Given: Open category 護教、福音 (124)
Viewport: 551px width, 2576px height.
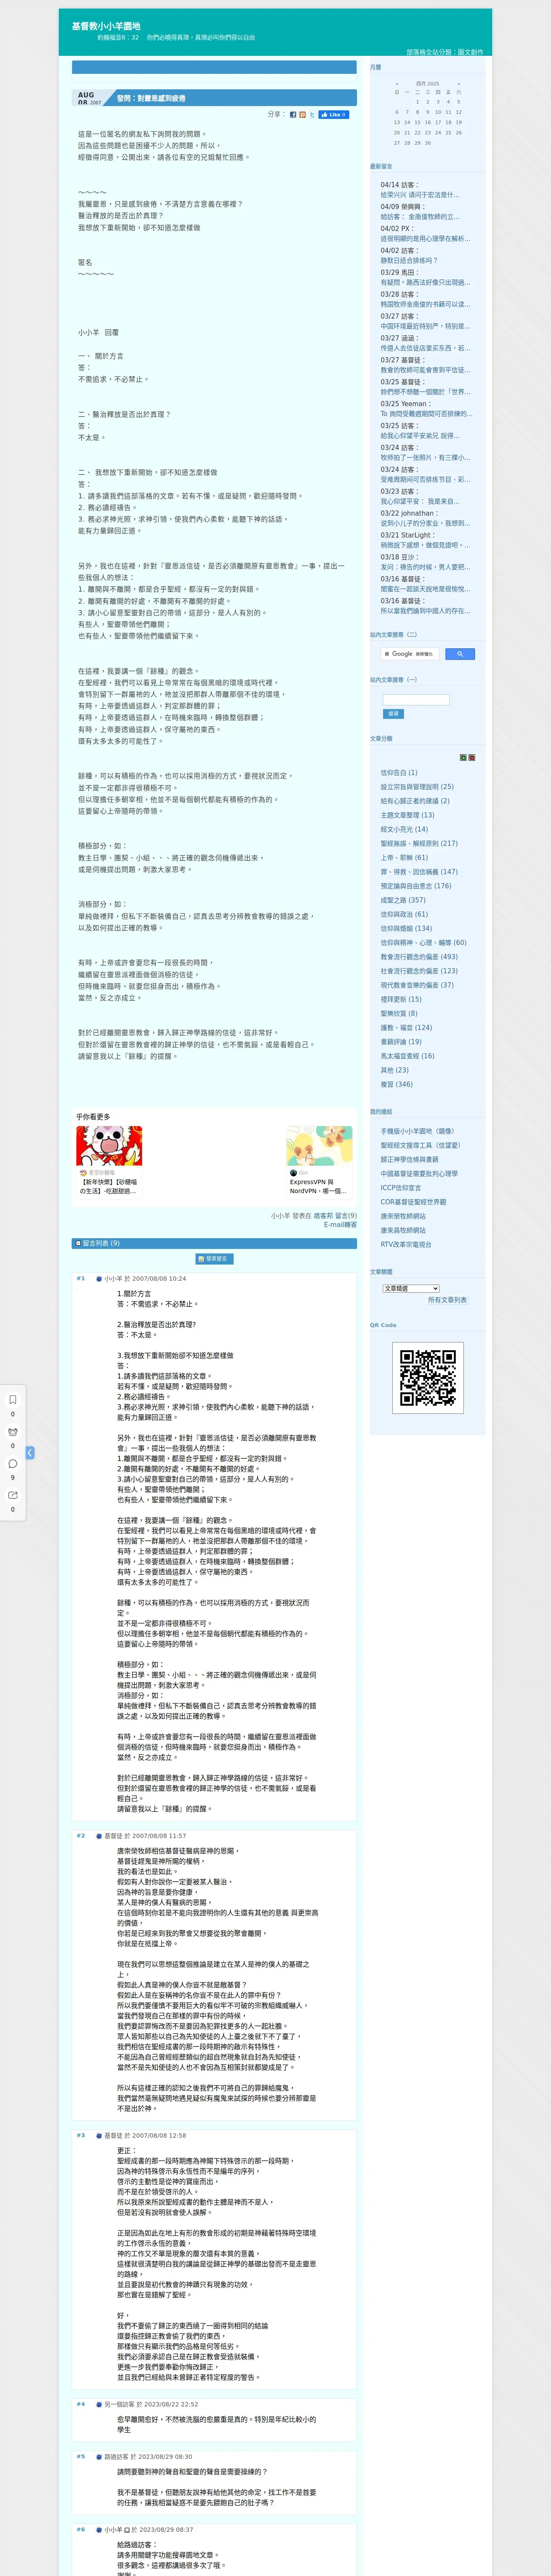Looking at the screenshot, I should coord(406,1027).
